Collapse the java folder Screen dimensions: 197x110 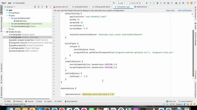point(7,16)
